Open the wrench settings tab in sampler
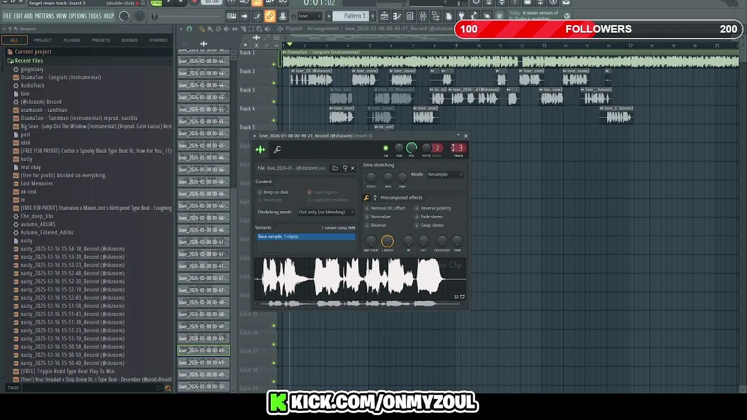 277,149
